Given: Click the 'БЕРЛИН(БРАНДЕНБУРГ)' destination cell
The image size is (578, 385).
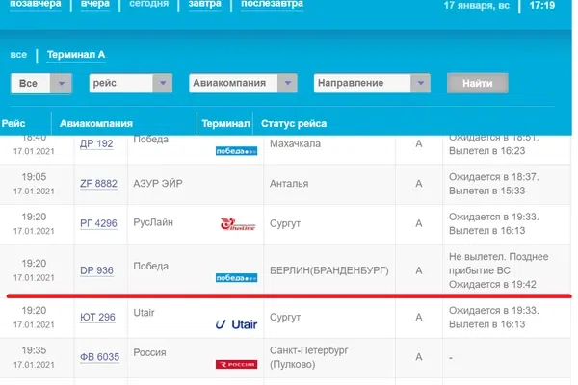Looking at the screenshot, I should point(329,270).
